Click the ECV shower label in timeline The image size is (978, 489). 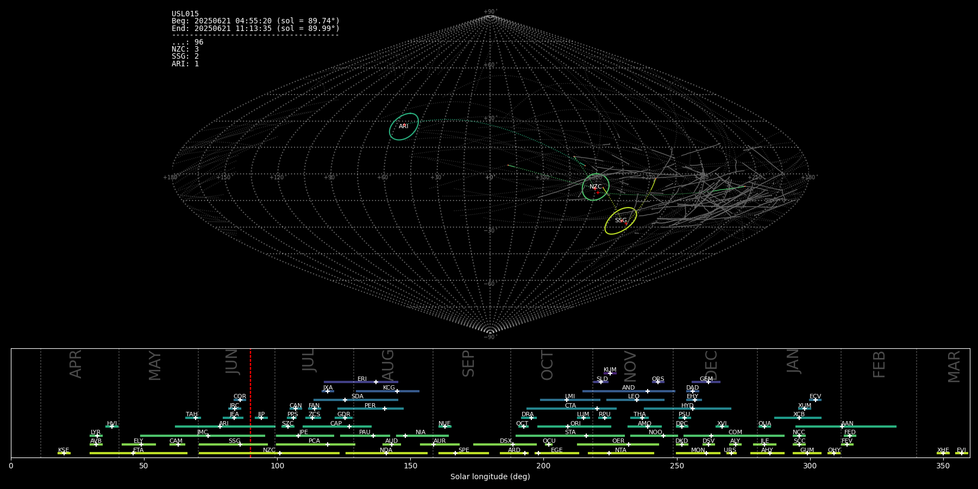pos(815,397)
